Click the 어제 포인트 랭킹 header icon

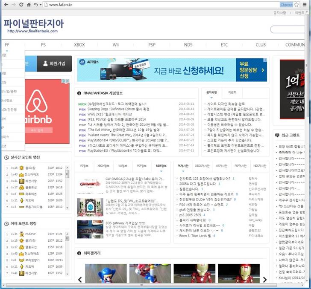tap(6, 224)
